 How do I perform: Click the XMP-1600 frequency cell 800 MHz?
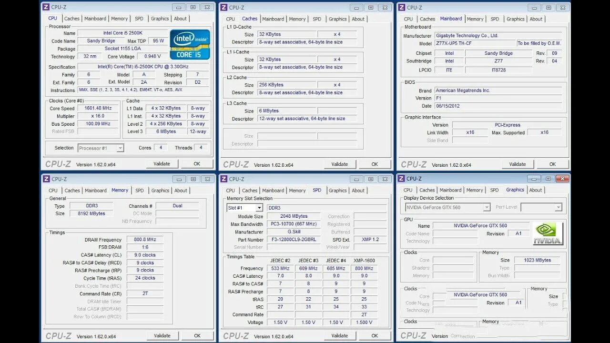(364, 268)
